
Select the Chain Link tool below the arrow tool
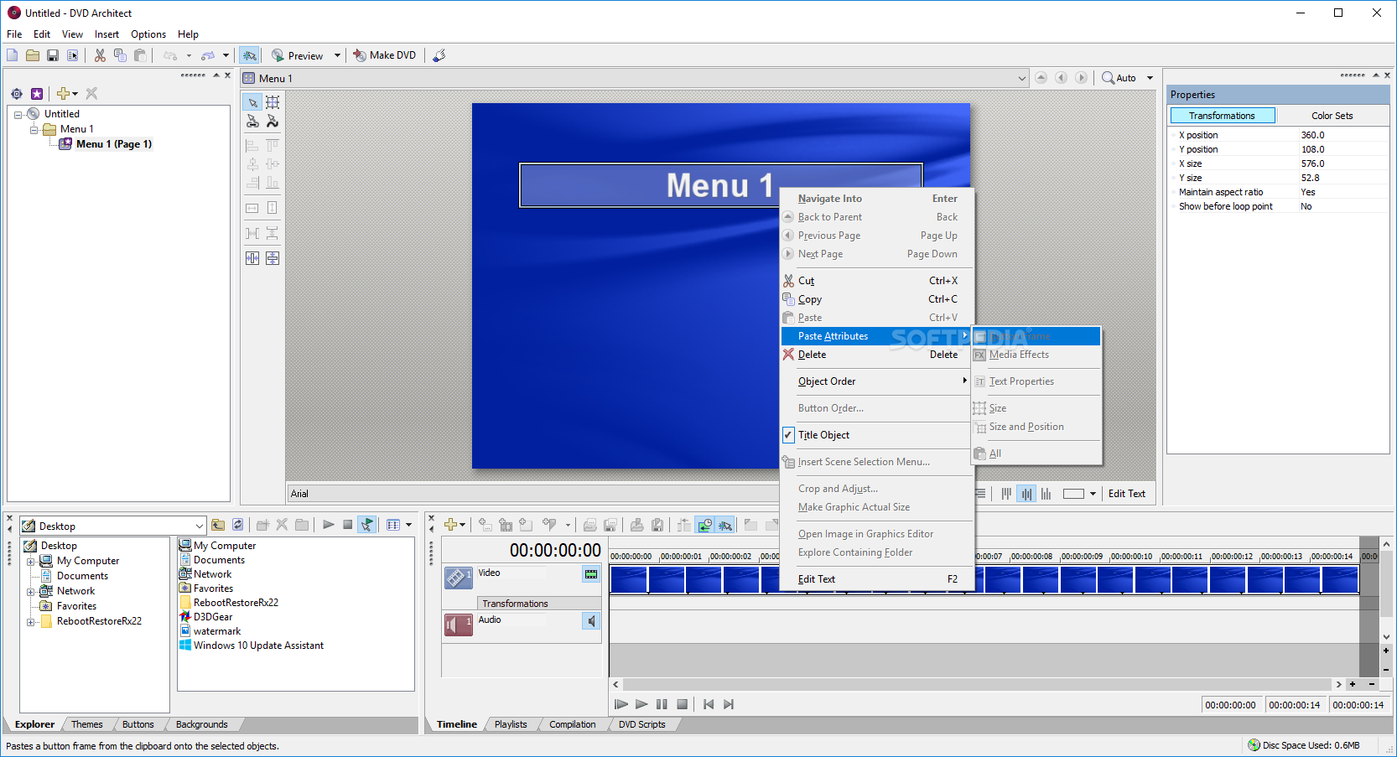pos(252,121)
